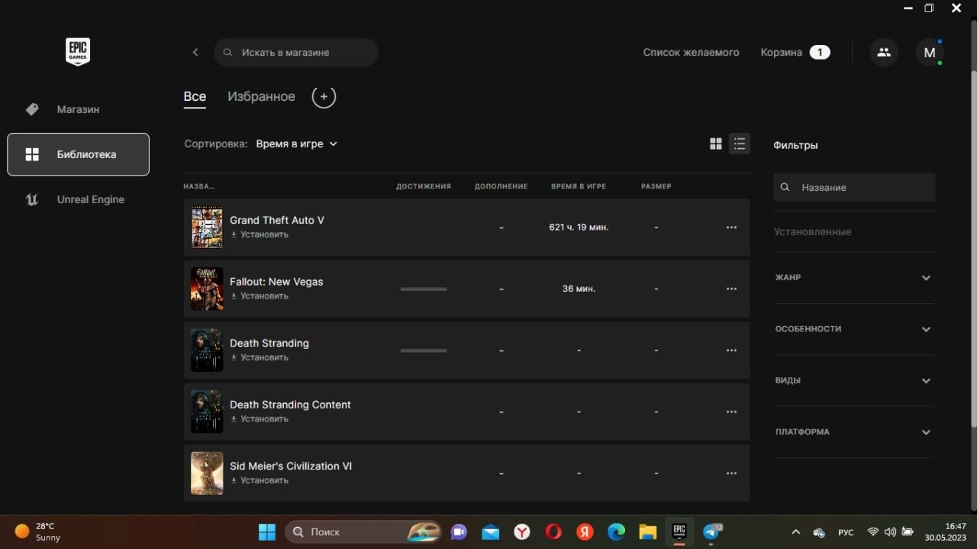Click the Windows taskbar search box

[x=363, y=531]
